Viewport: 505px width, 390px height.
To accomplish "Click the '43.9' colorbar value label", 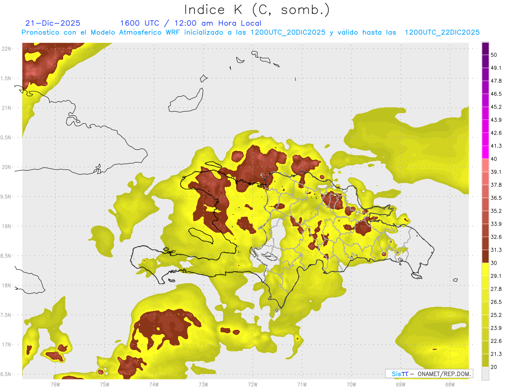I will point(496,120).
